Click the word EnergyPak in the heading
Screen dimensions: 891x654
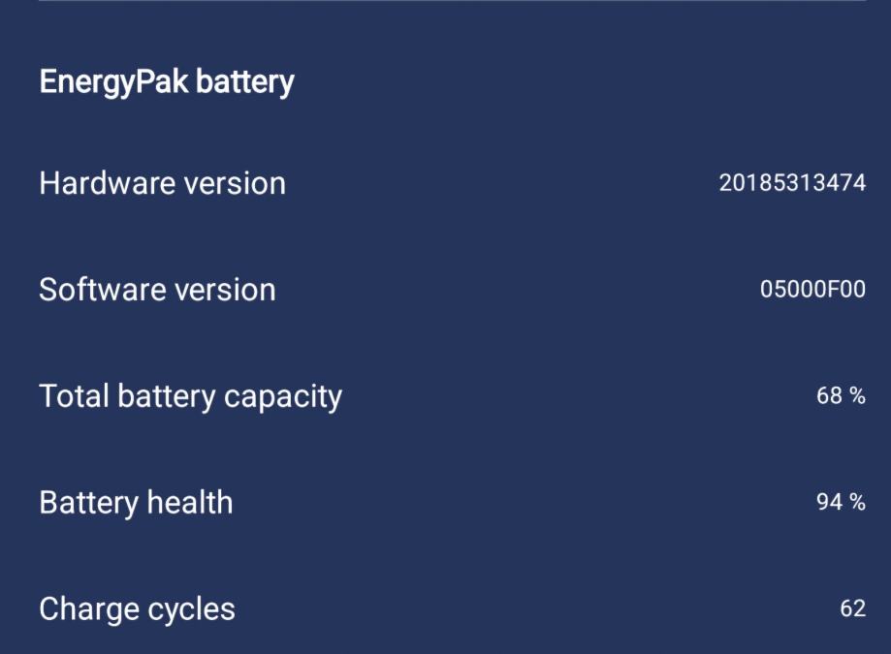click(113, 82)
